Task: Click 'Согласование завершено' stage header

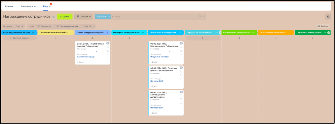Action: pos(276,33)
